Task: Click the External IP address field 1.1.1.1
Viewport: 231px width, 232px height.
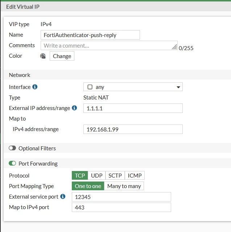Action: [133, 108]
